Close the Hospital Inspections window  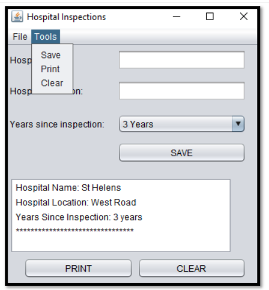[x=244, y=17]
